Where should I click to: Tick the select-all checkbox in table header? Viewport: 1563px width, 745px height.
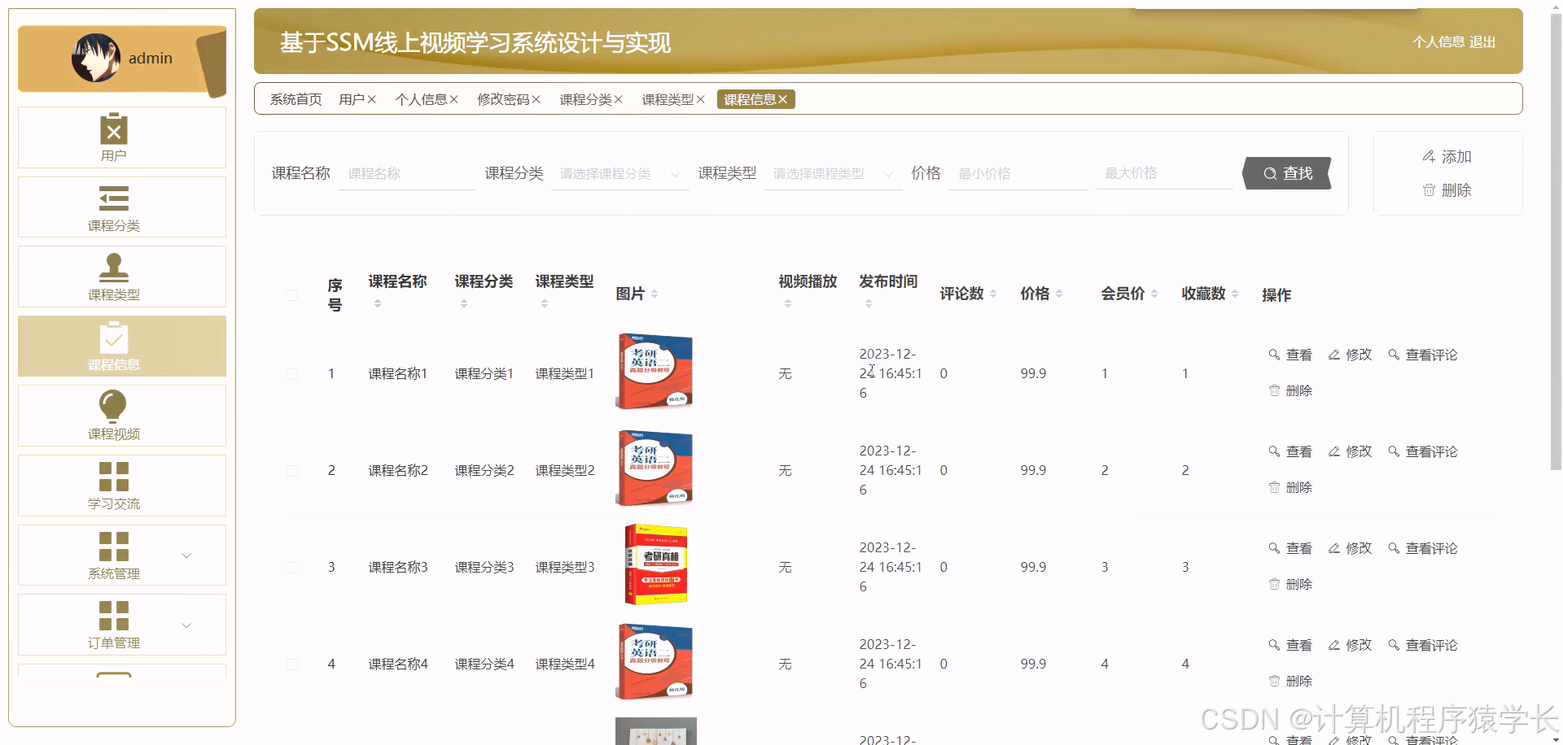point(292,294)
